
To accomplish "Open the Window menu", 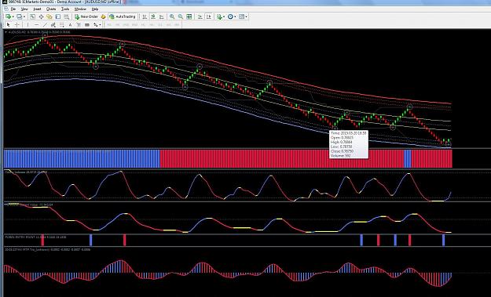I will click(80, 9).
